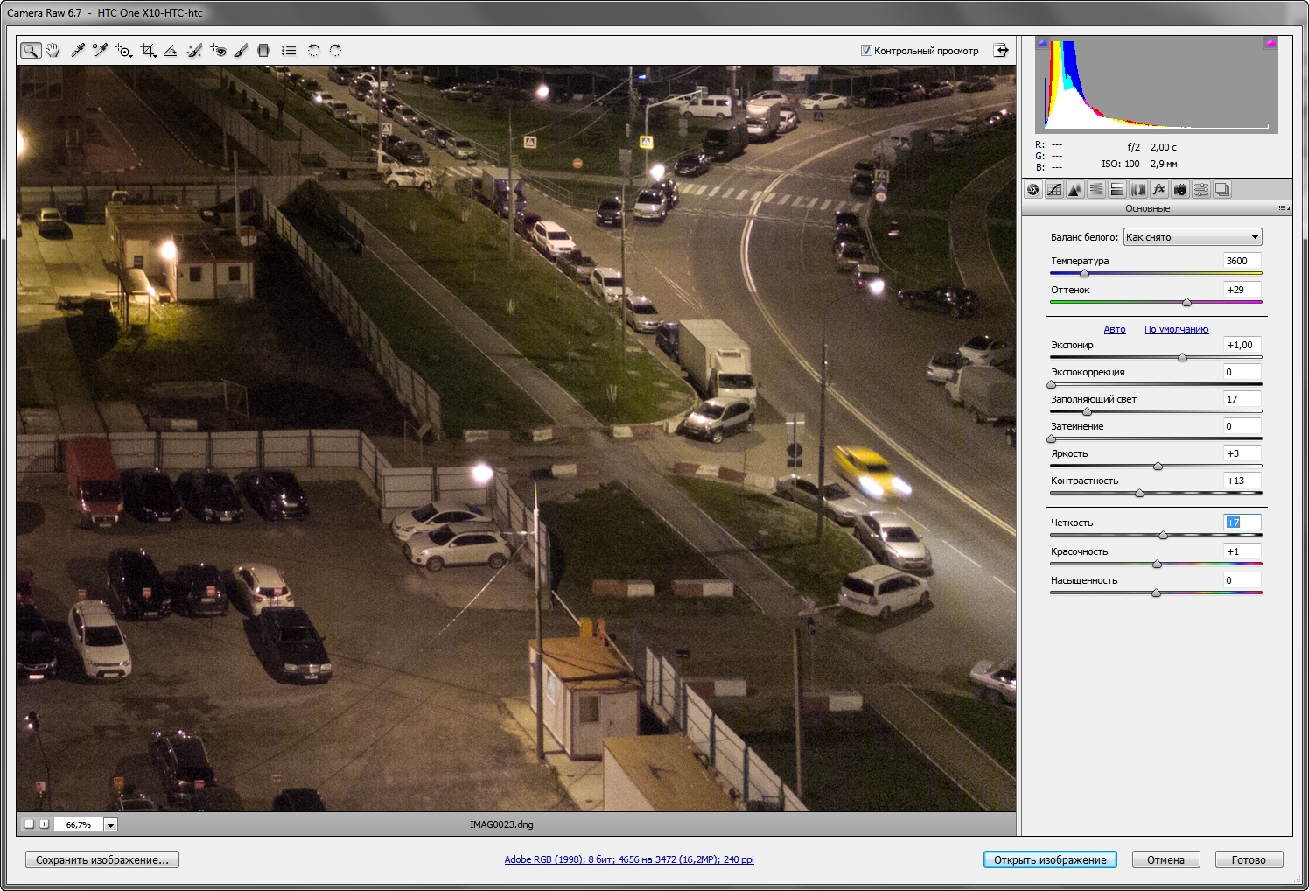This screenshot has height=891, width=1309.
Task: Rotate image 90° counterclockwise
Action: pyautogui.click(x=313, y=51)
